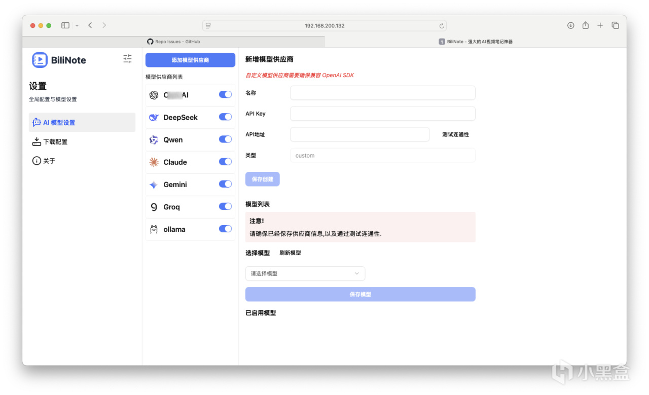Disable the ollama provider toggle
This screenshot has height=395, width=649.
tap(225, 229)
